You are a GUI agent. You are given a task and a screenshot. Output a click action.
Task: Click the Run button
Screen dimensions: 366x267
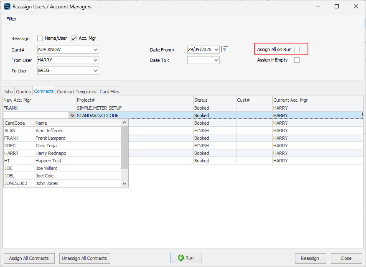(x=186, y=258)
